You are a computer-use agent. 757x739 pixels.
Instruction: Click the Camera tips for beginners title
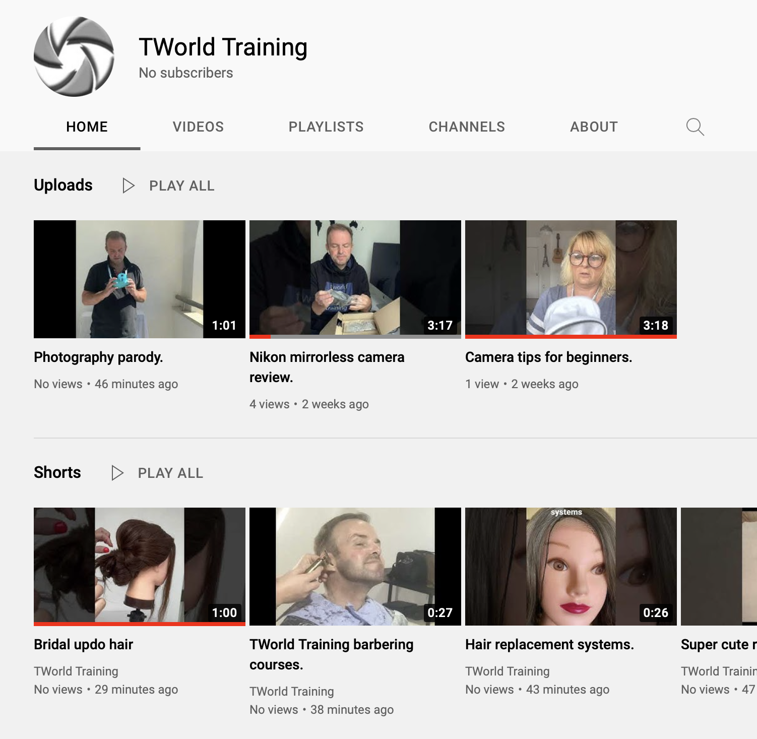click(x=548, y=357)
